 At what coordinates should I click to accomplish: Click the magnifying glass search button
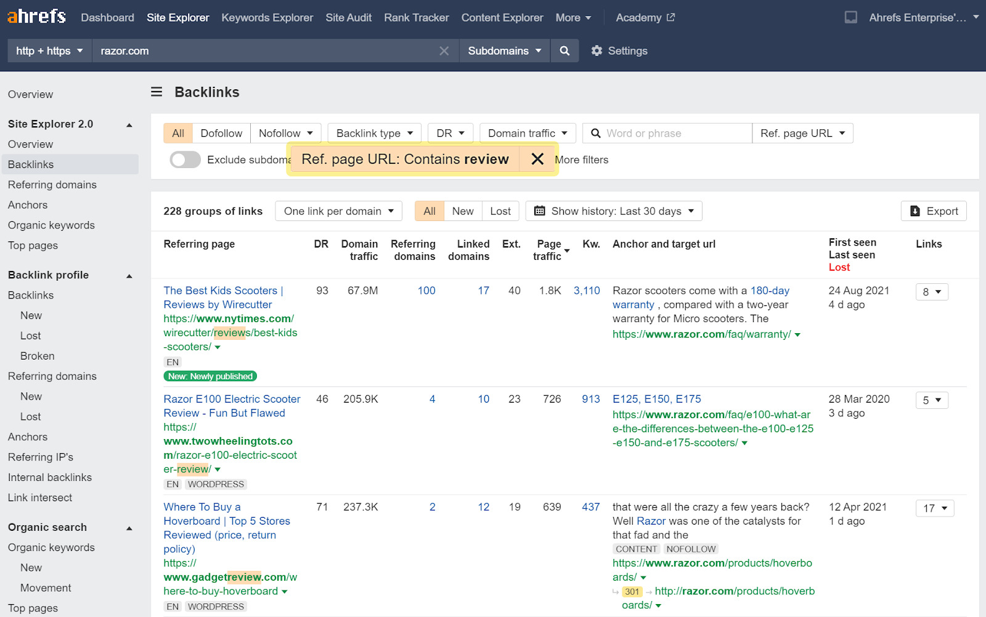pyautogui.click(x=564, y=51)
